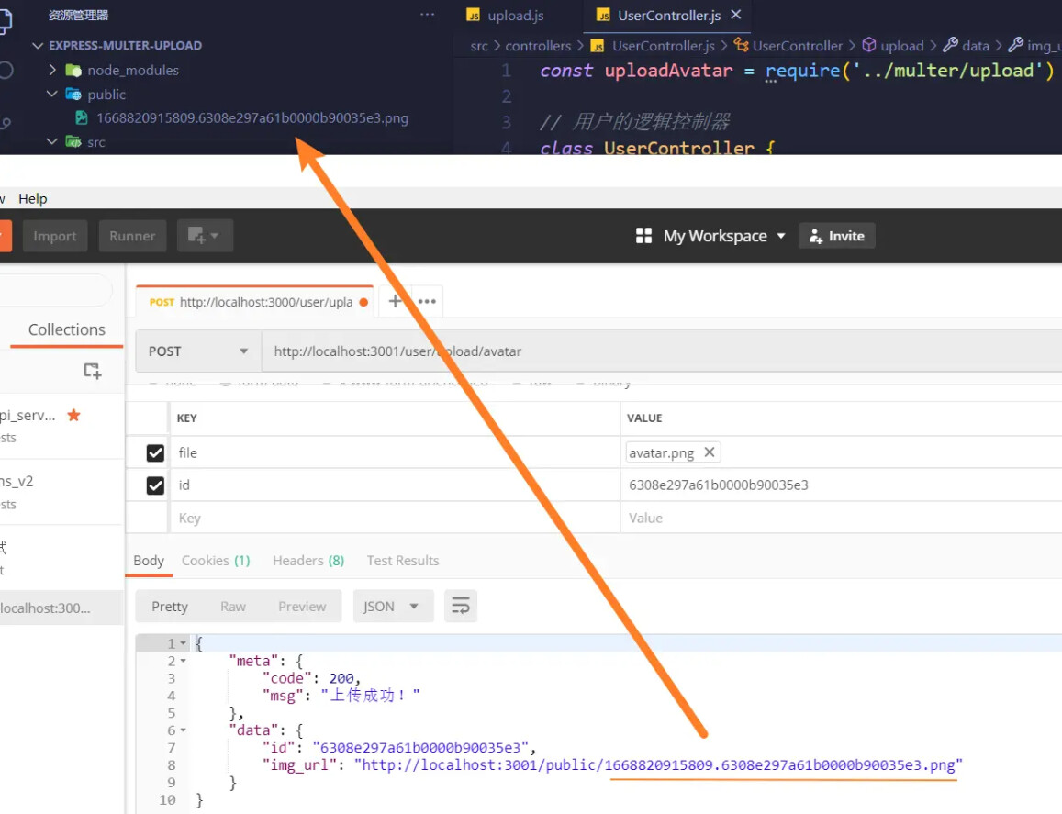Click the UserController.js breadcrumb segment
1062x814 pixels.
point(663,46)
